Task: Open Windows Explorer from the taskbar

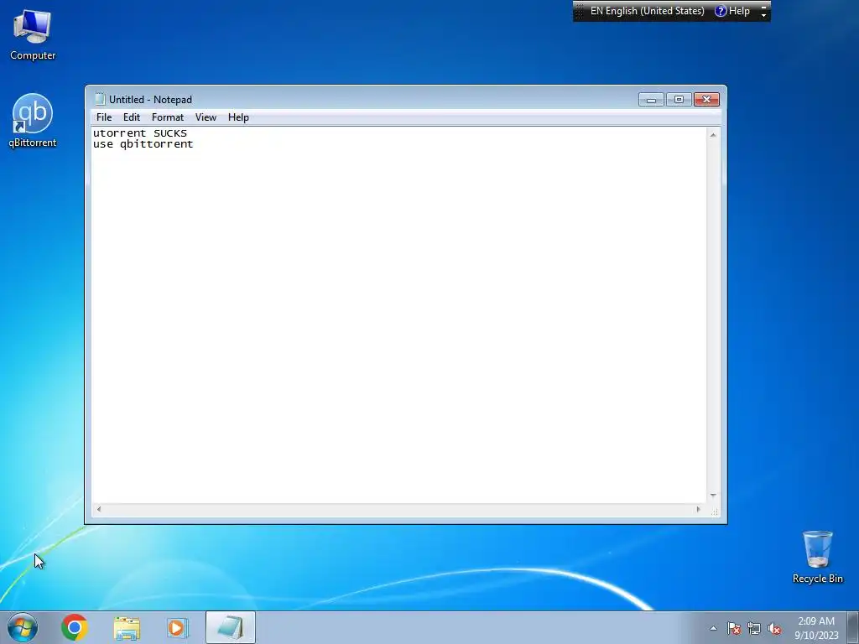Action: [127, 627]
